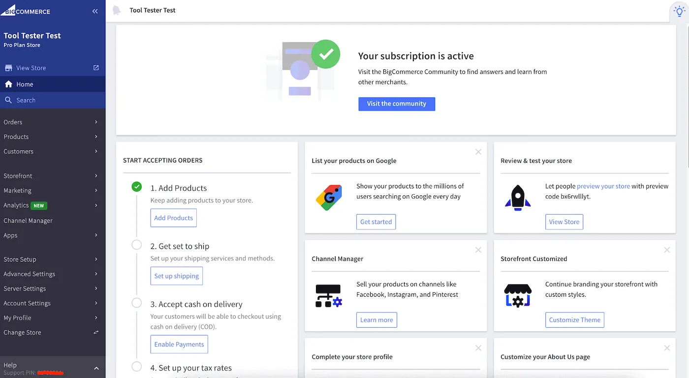Click the lightbulb help icon top right
The height and width of the screenshot is (378, 689).
(679, 10)
